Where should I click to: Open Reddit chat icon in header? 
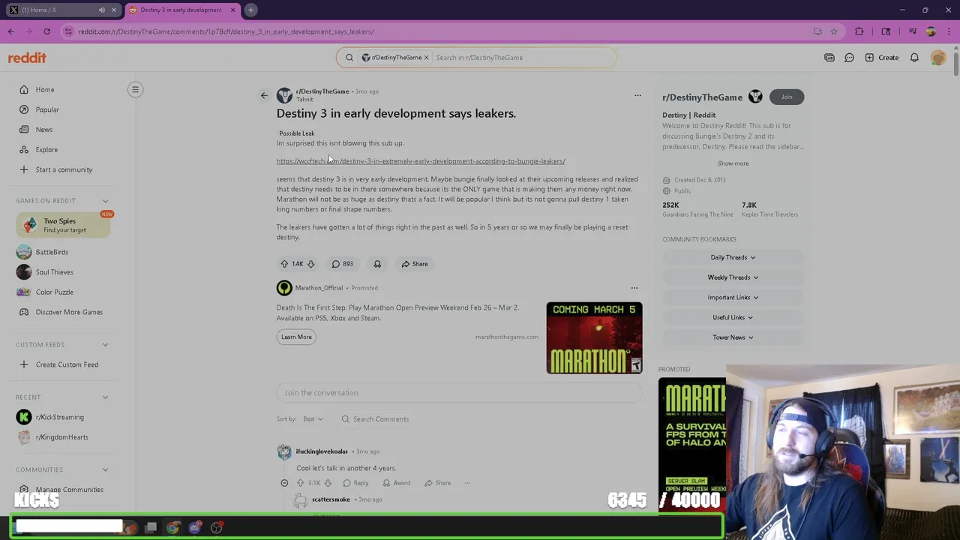tap(849, 58)
